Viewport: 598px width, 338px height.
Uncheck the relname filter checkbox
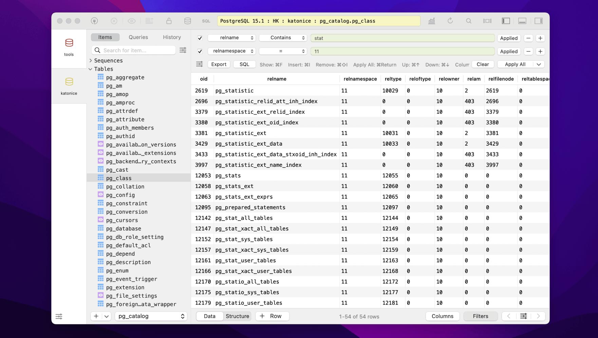[x=200, y=38]
